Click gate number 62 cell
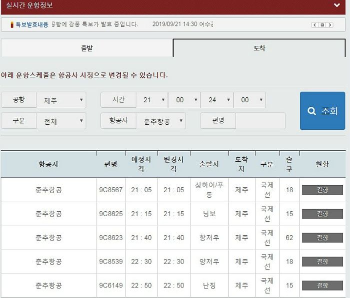The image size is (350, 298). [x=289, y=238]
